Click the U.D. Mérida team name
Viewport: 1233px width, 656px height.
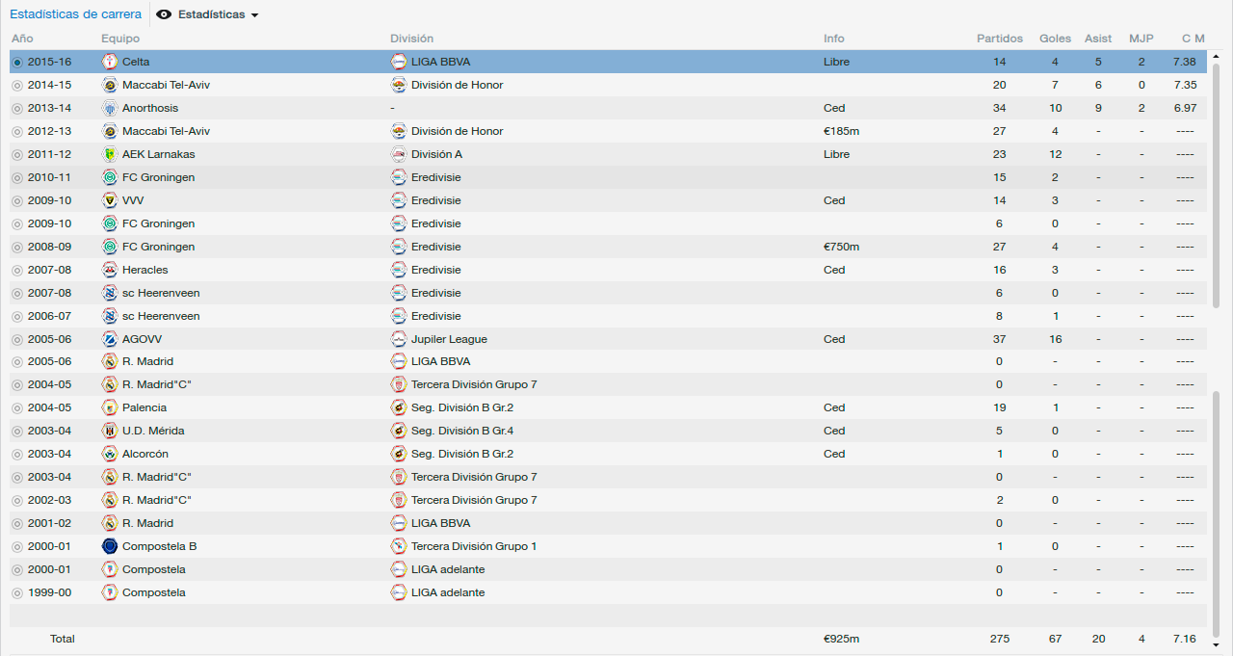point(153,431)
